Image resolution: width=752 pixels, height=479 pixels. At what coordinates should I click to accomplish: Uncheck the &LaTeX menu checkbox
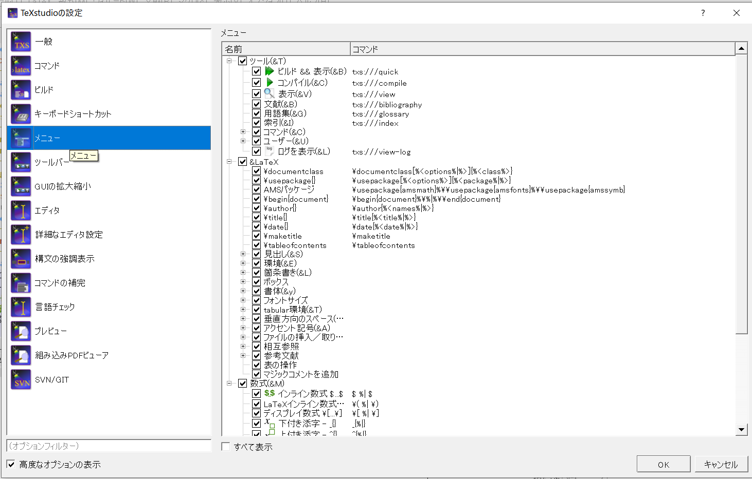coord(243,162)
